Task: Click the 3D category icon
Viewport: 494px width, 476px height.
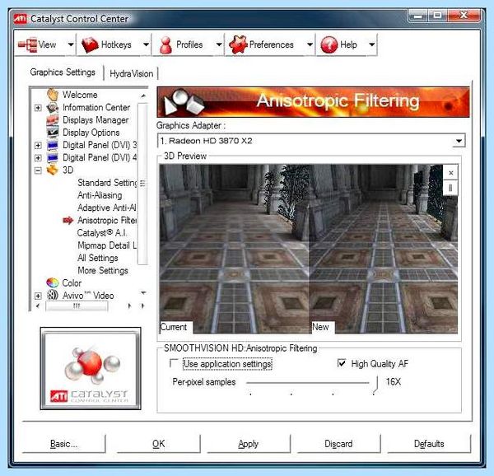Action: coord(53,170)
